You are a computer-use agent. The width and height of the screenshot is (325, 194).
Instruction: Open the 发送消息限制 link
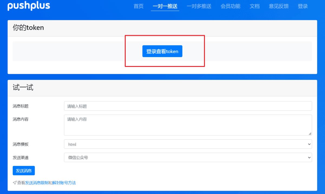click(x=37, y=183)
